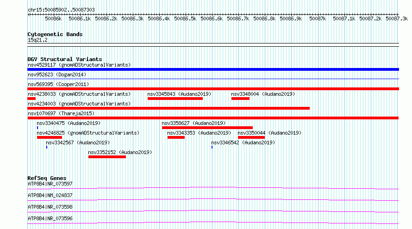The image size is (412, 229).
Task: Click the DGV Structural Variants track title
Action: point(65,59)
